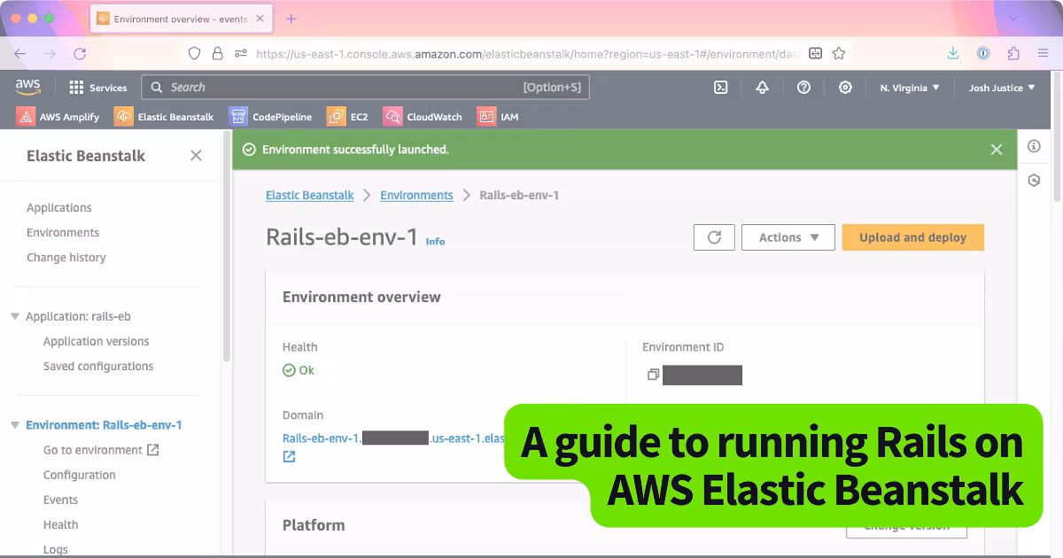Close the Elastic Beanstalk side panel
Viewport: 1063px width, 558px height.
point(196,156)
